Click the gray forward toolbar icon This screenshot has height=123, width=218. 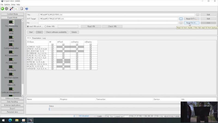7,9
